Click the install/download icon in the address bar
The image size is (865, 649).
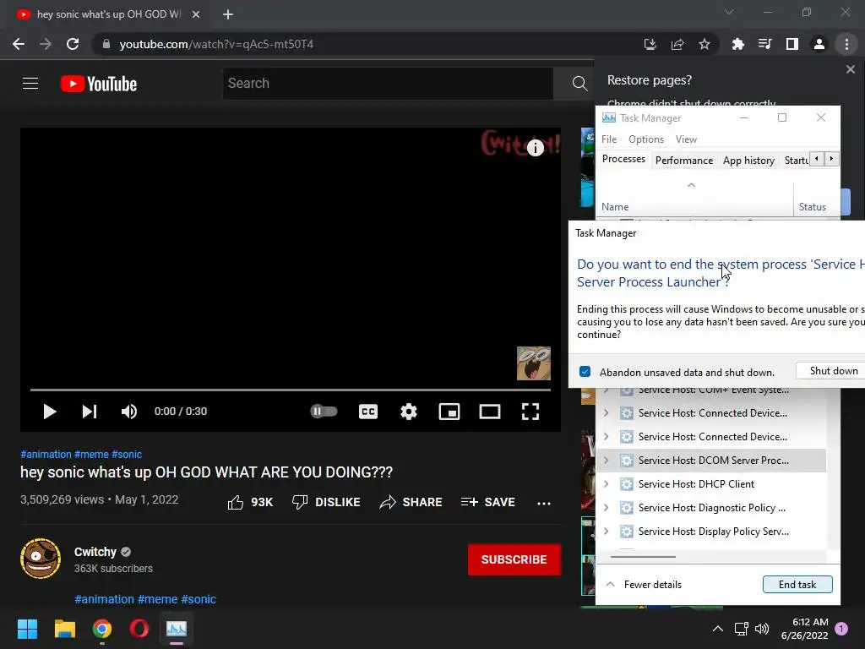(x=650, y=44)
